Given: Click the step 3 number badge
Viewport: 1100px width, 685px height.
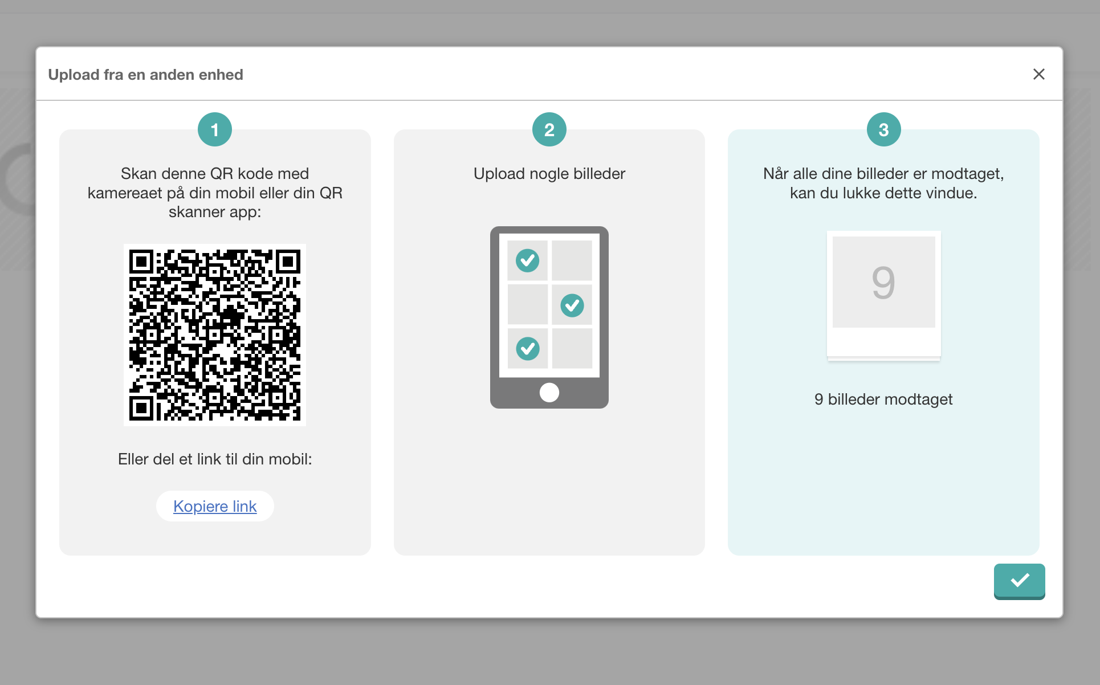Looking at the screenshot, I should [883, 130].
